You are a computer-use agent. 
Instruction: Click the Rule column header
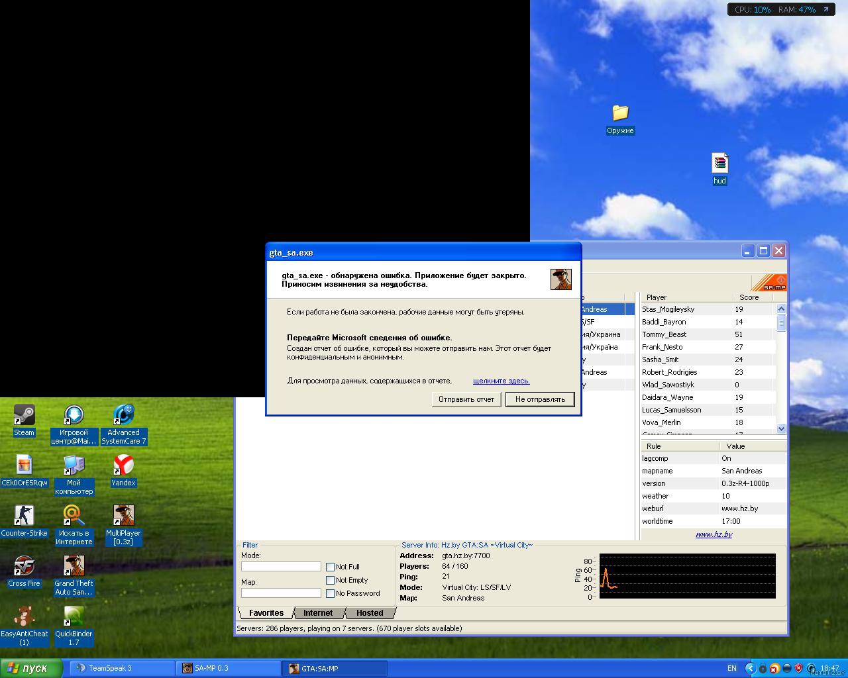click(x=680, y=446)
